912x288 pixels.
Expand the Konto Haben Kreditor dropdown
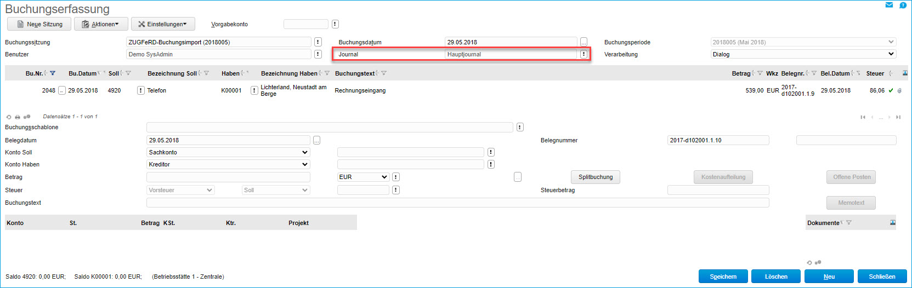click(305, 164)
